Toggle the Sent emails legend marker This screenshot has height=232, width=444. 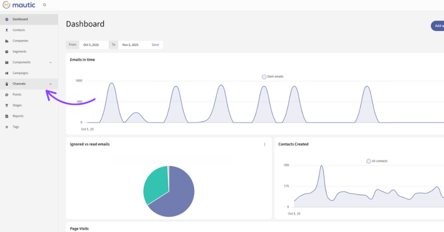(x=264, y=77)
